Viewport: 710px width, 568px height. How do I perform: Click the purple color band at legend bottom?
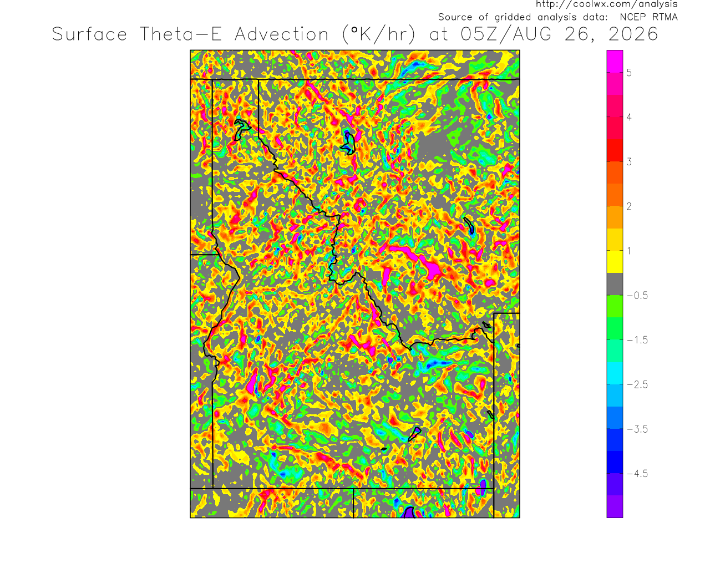click(x=615, y=506)
